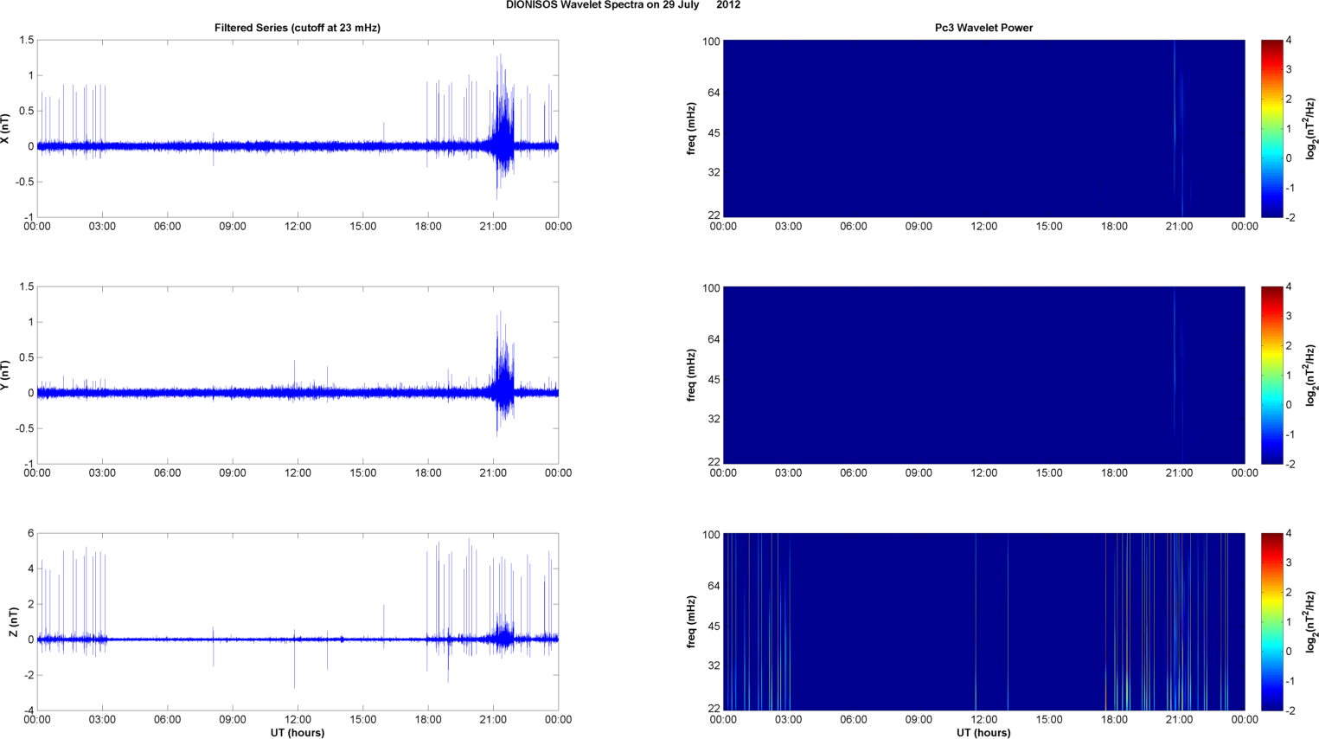Click the 'DIONISOS Wavelet Spectra on 29 July 2012' title

(x=623, y=5)
